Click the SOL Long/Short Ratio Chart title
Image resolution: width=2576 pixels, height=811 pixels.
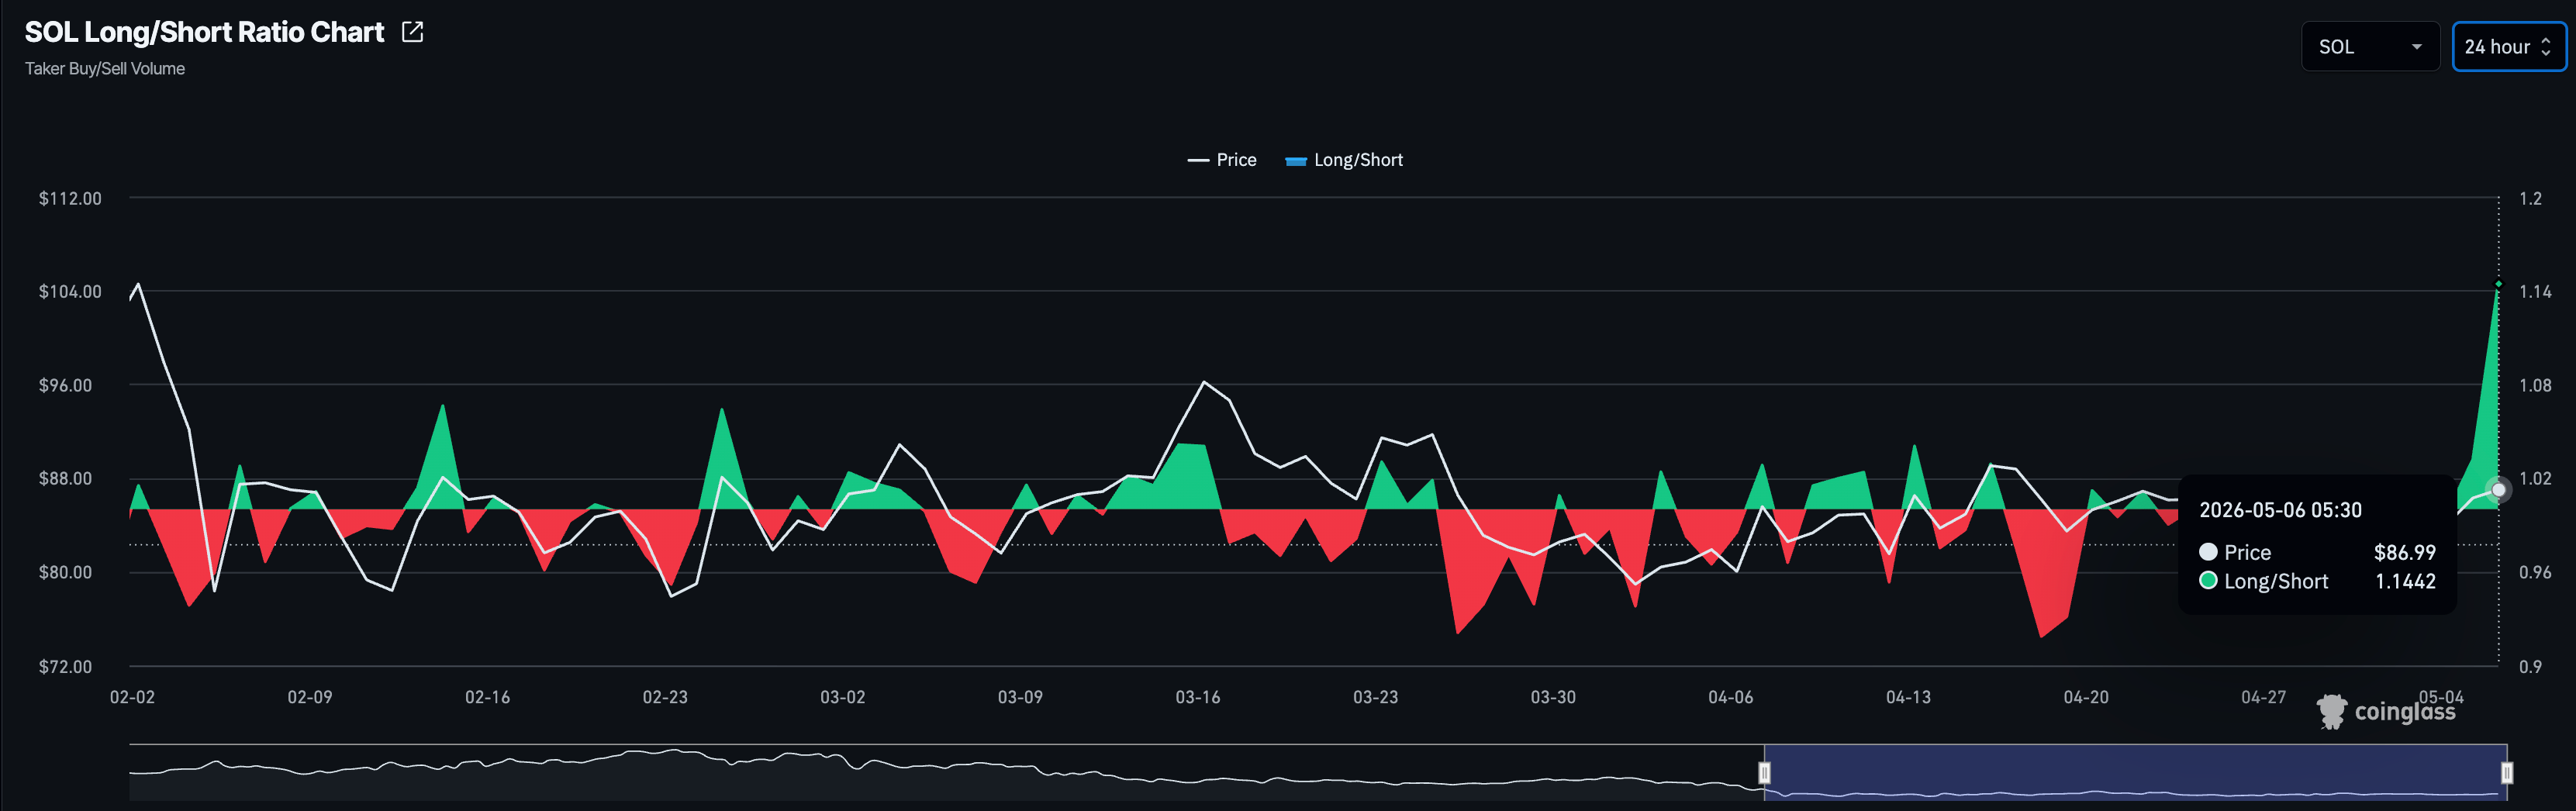tap(204, 32)
